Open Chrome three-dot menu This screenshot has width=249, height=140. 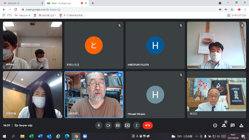(x=245, y=9)
